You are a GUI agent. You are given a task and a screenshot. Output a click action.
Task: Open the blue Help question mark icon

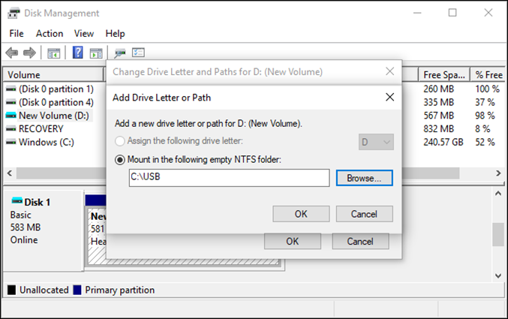(x=77, y=53)
